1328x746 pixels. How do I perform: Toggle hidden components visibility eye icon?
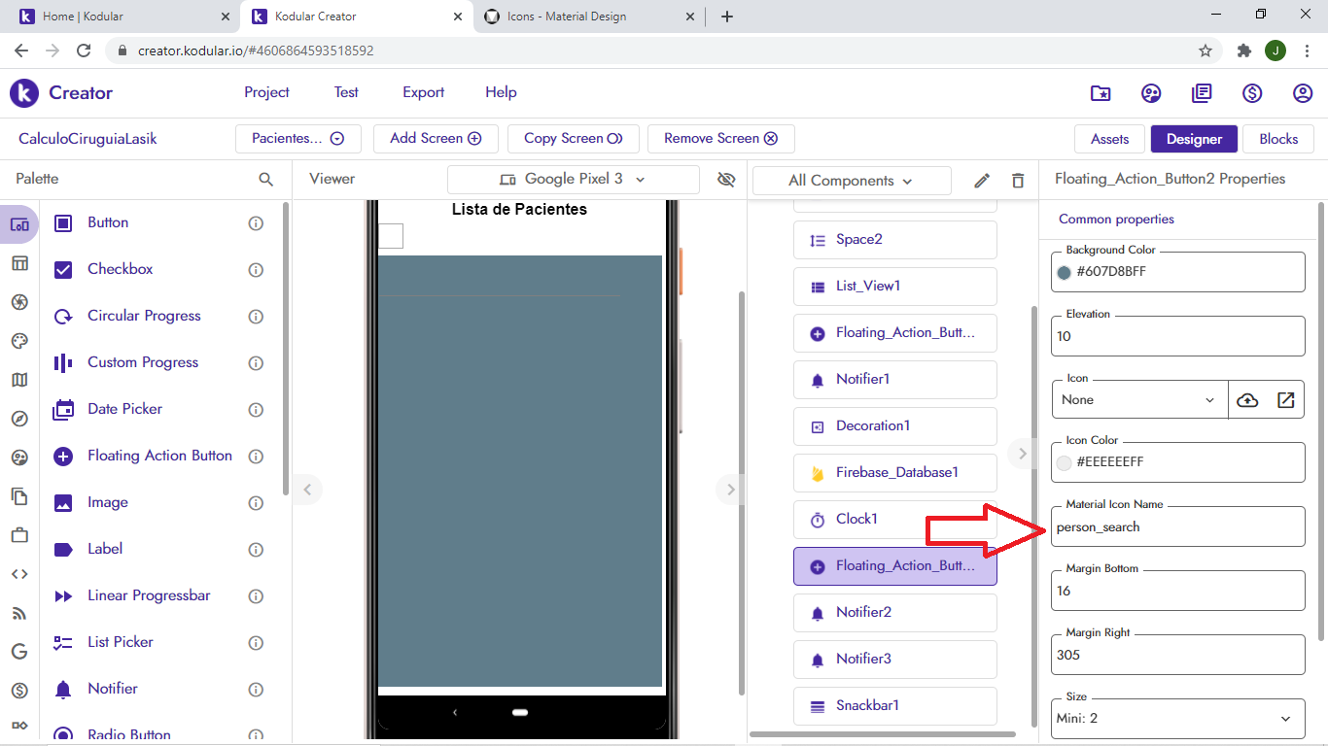click(725, 180)
